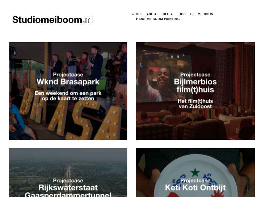Click the 'Bijlmerbios film(t)huis' heading
Image resolution: width=263 pixels, height=197 pixels.
tap(195, 86)
